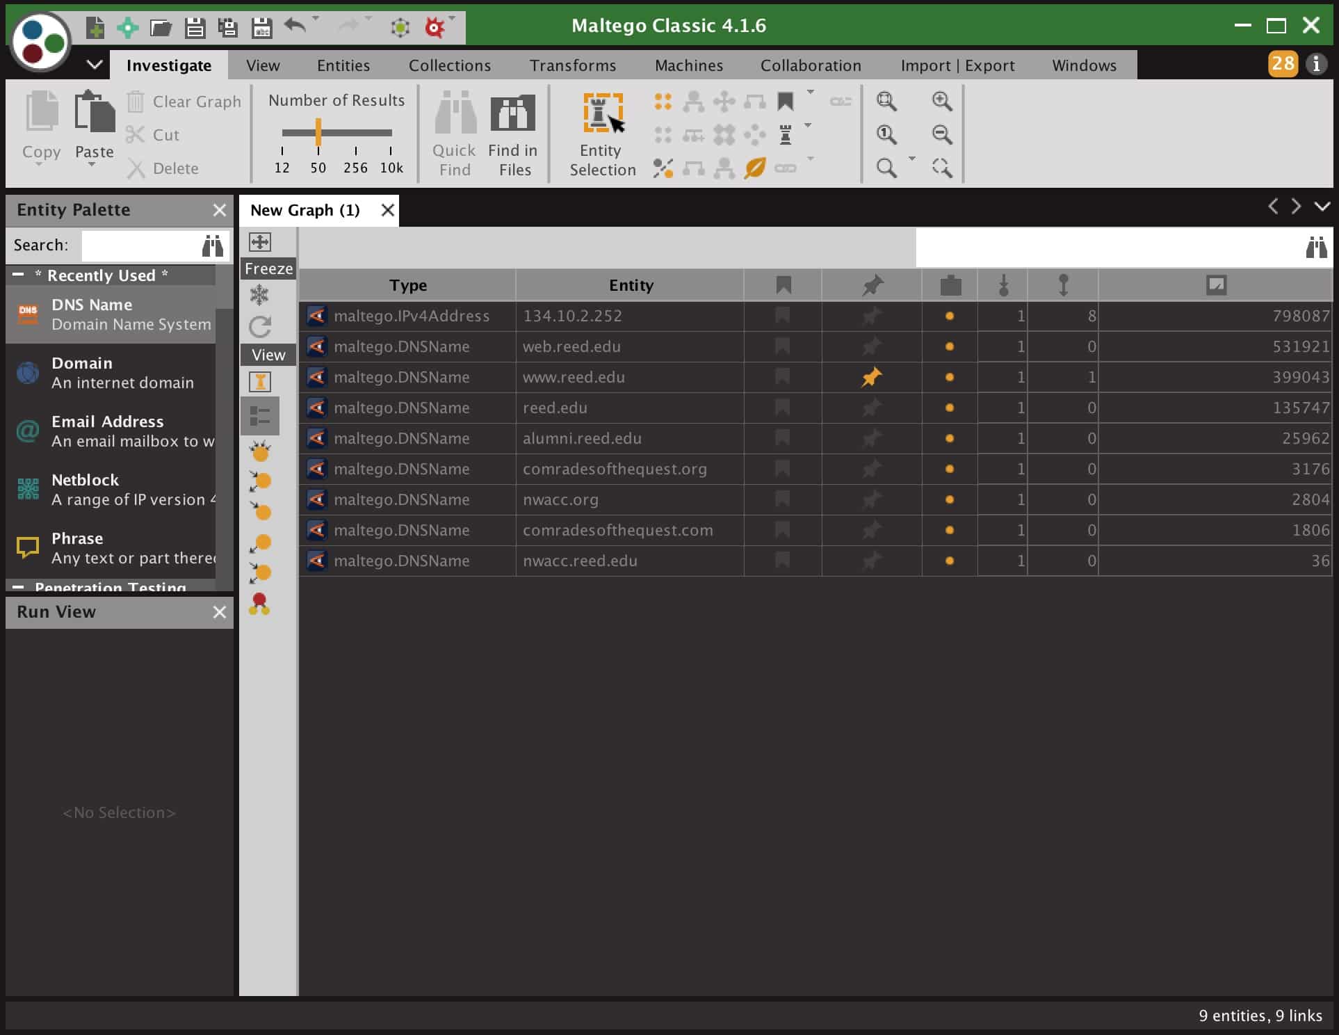Open Find in Files
Screen dimensions: 1339x1035
[513, 135]
